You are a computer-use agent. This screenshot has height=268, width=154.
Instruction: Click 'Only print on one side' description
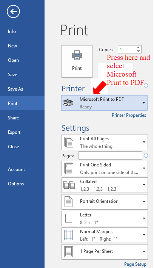tap(109, 172)
